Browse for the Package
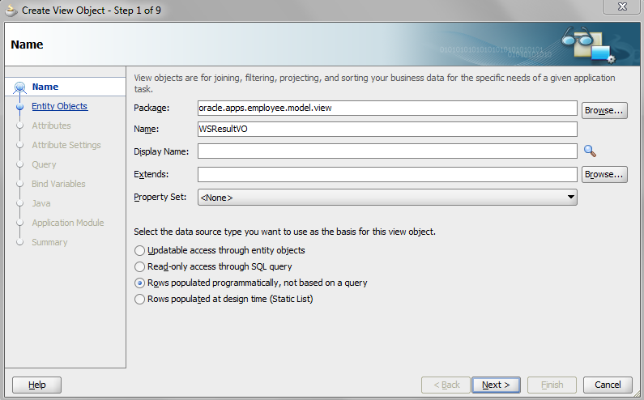 tap(604, 109)
